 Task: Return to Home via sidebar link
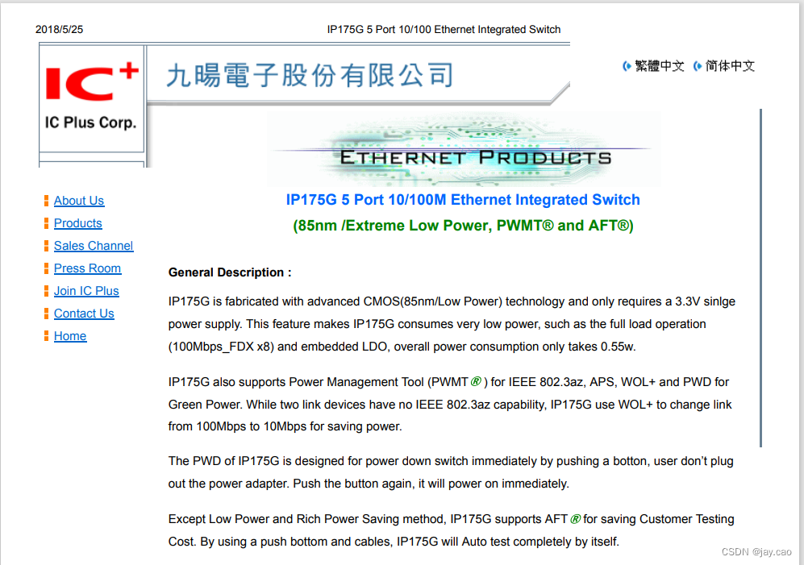70,336
